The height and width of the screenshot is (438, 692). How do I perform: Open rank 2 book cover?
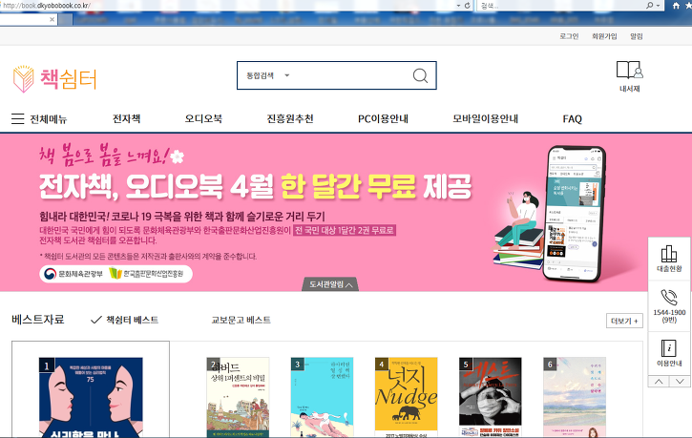click(238, 397)
